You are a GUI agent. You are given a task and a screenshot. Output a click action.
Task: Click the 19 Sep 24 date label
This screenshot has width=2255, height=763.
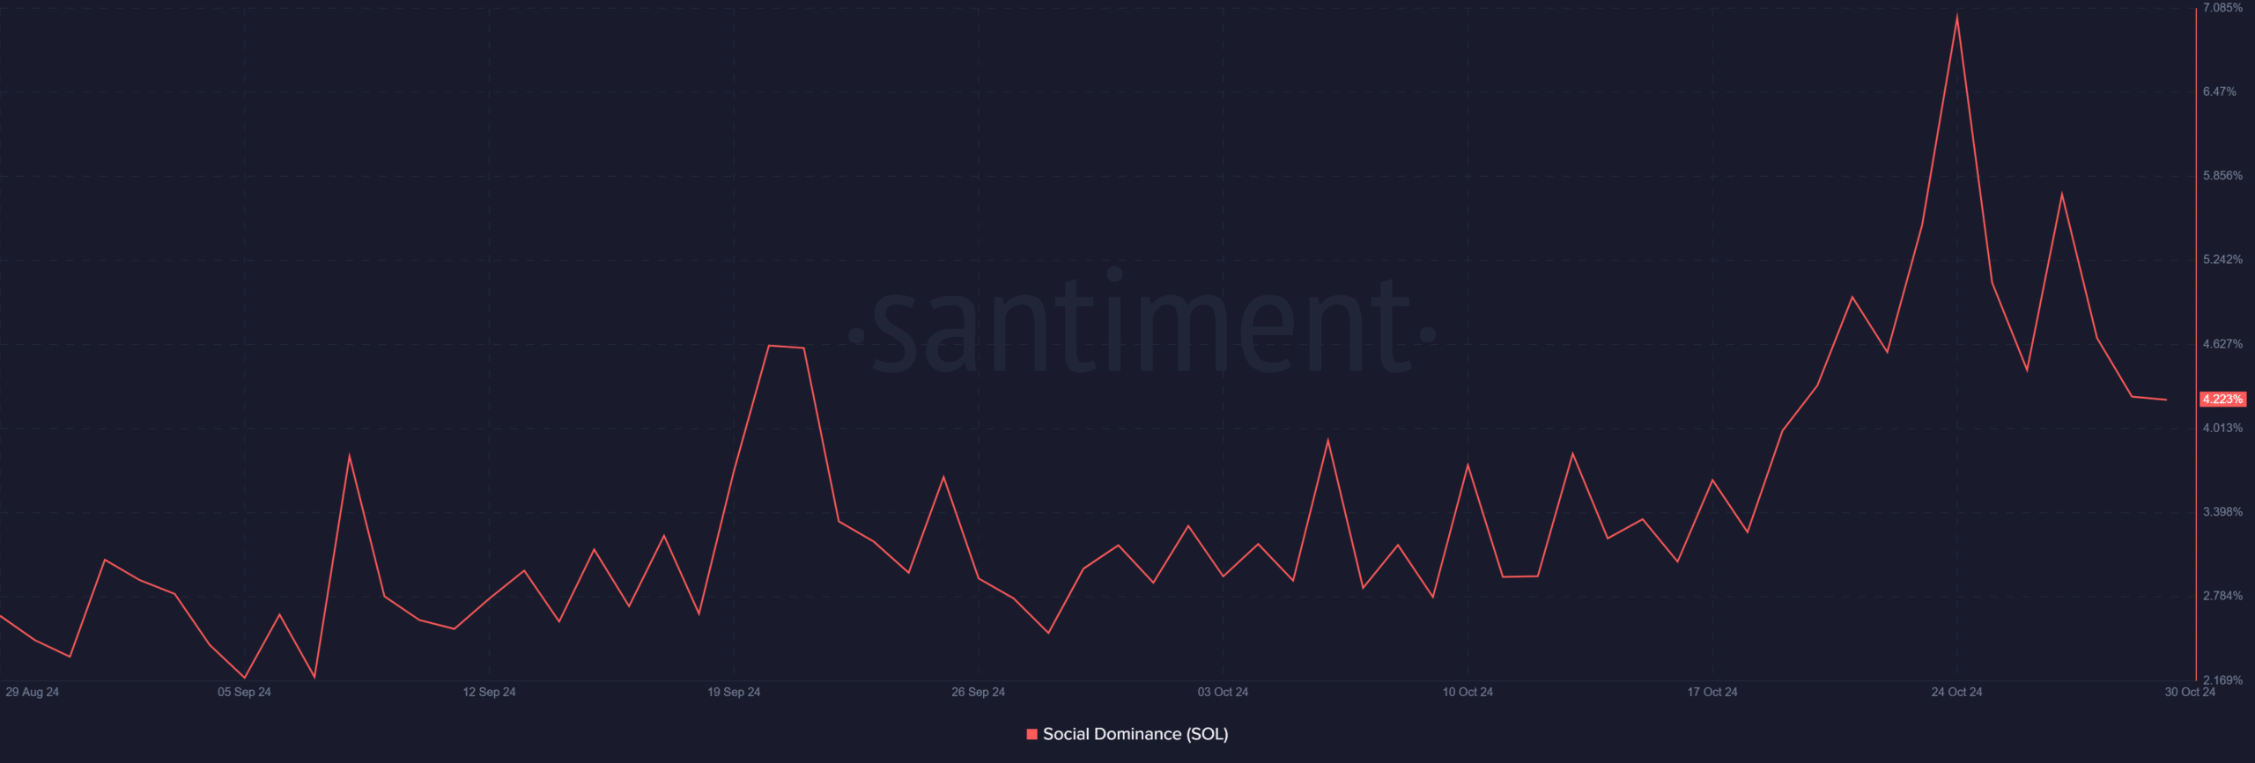pyautogui.click(x=734, y=692)
